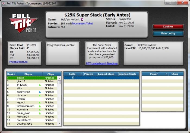Select the winner row ale6ka
This screenshot has width=190, height=133.
point(32,78)
